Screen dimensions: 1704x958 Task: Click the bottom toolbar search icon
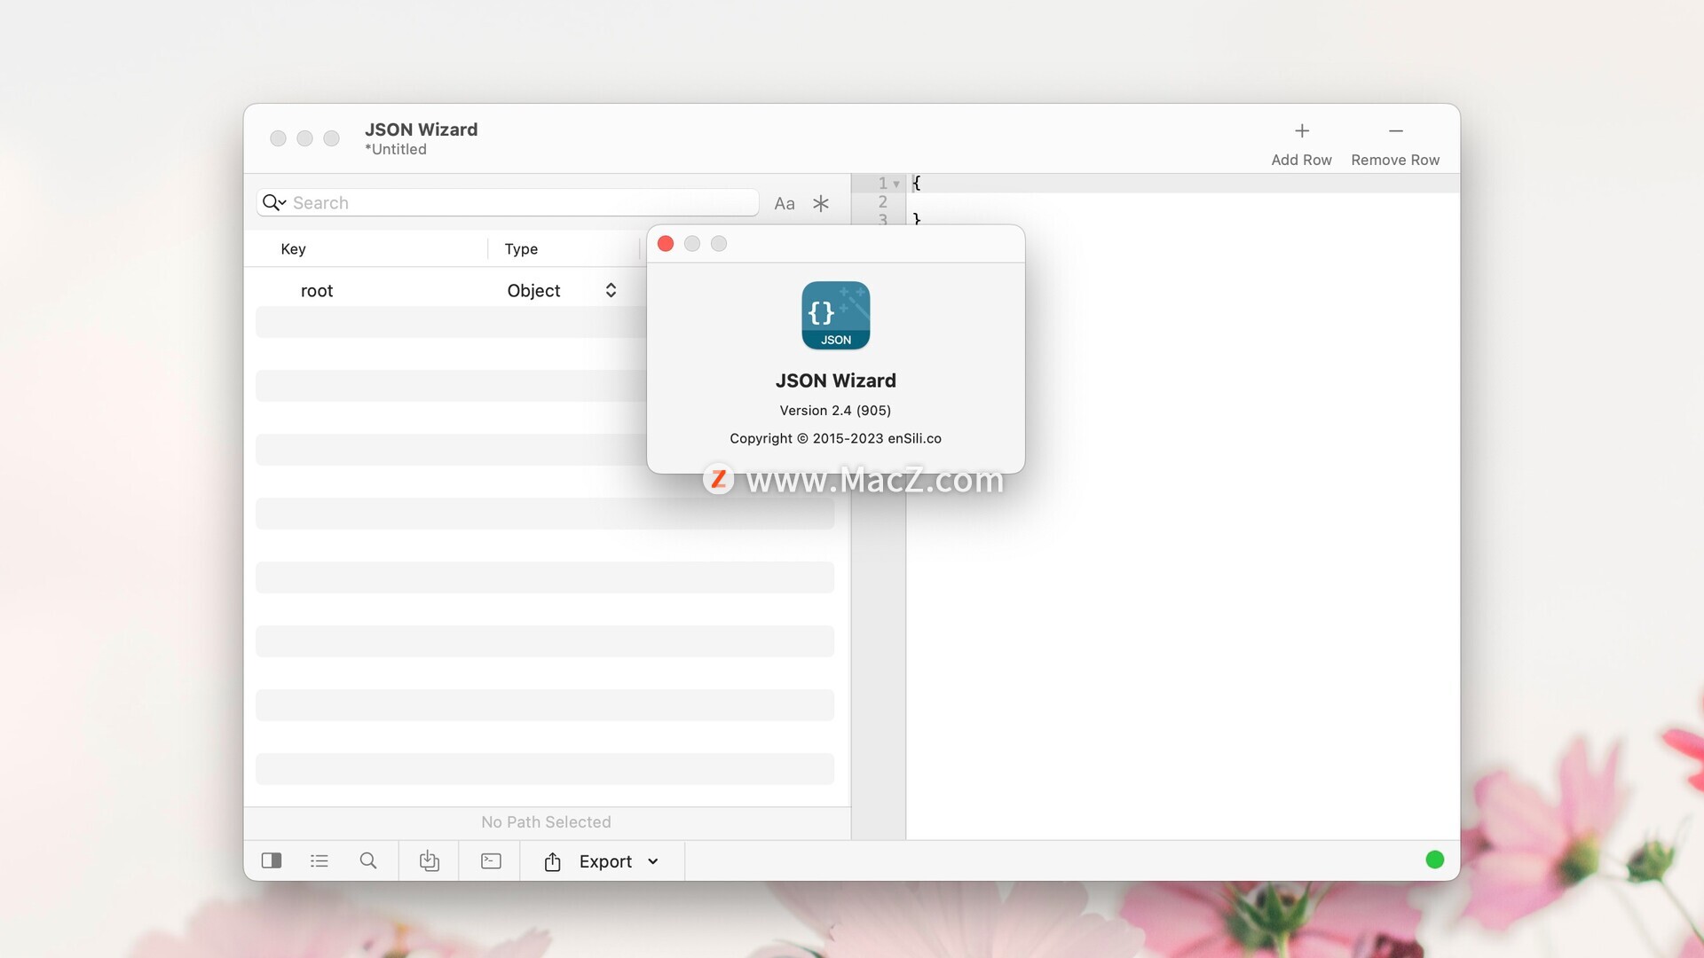coord(368,861)
